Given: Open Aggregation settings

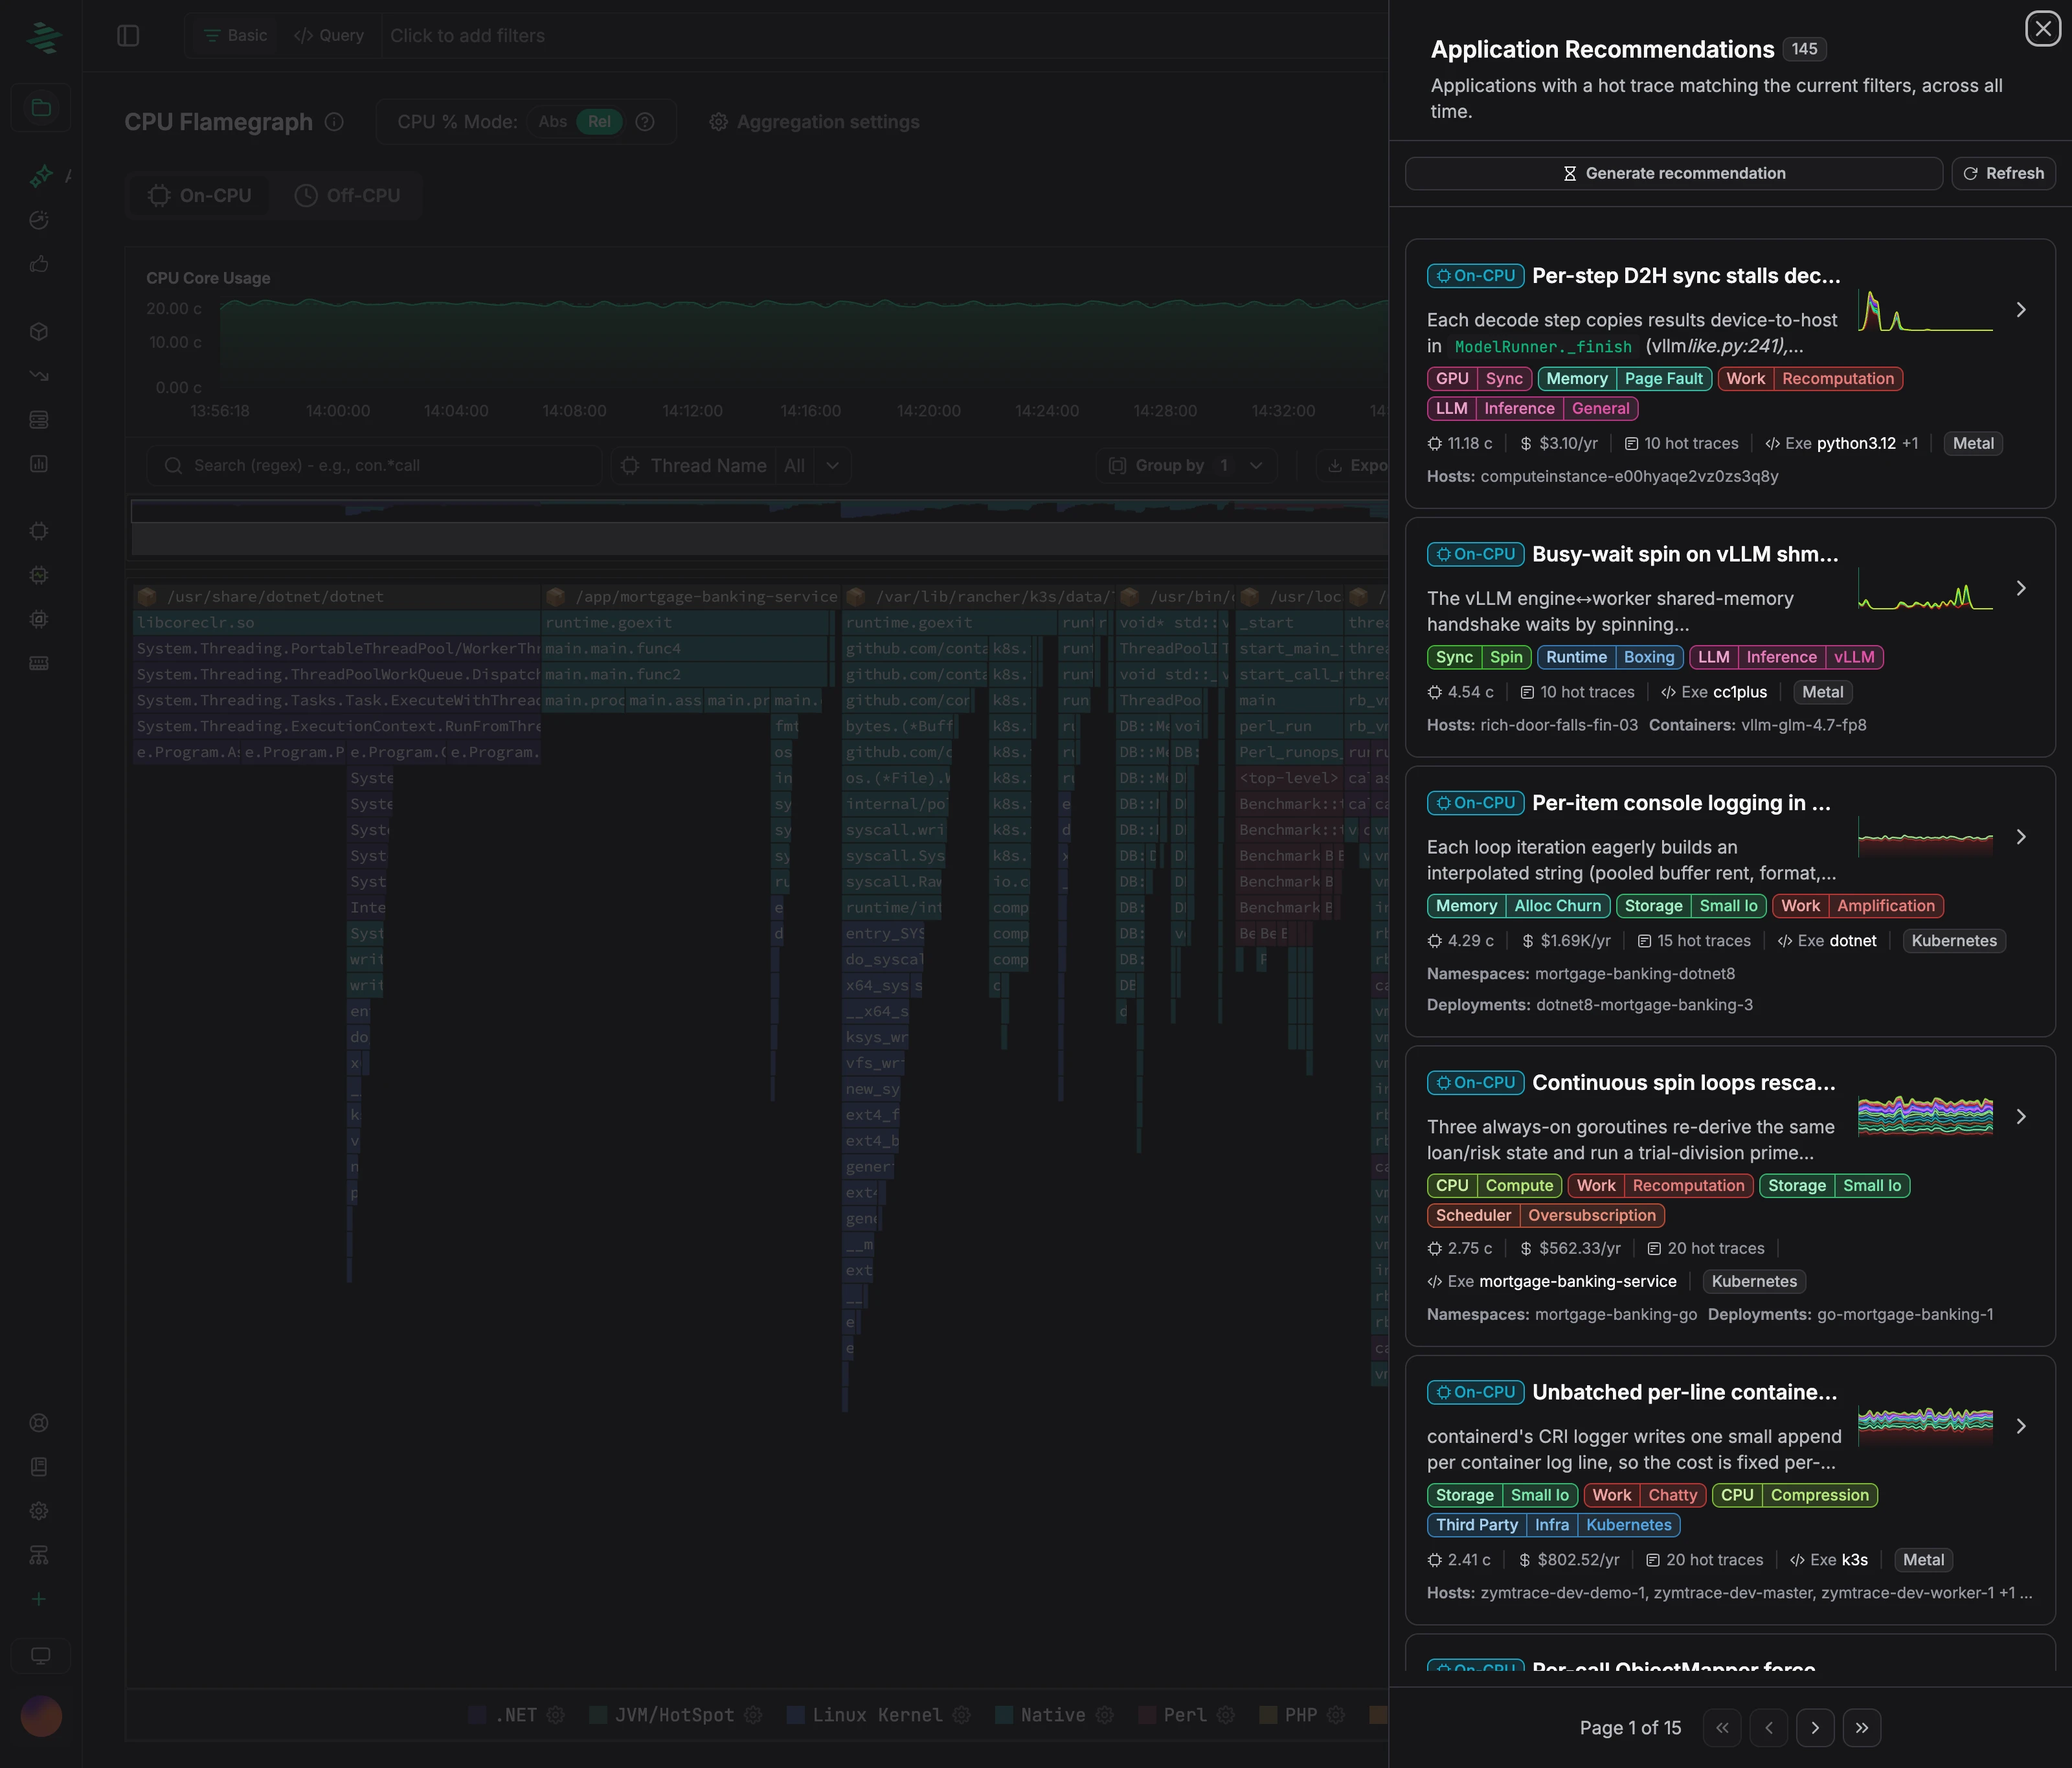Looking at the screenshot, I should [814, 122].
